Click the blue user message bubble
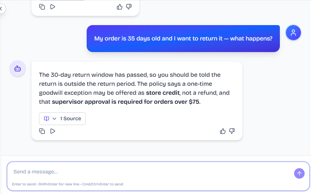 (183, 39)
